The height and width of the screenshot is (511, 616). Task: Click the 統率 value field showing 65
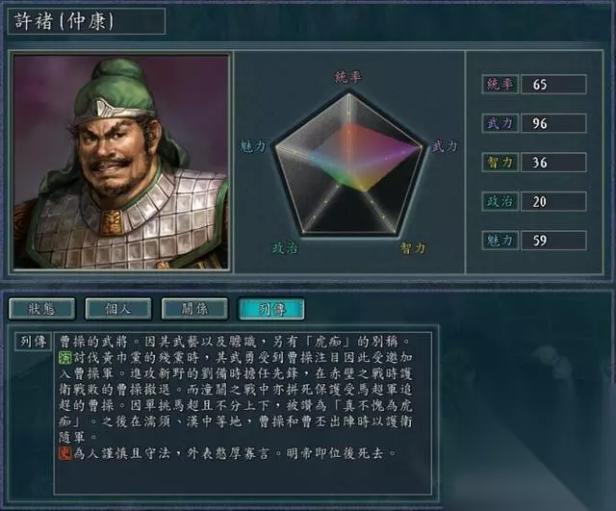point(553,84)
